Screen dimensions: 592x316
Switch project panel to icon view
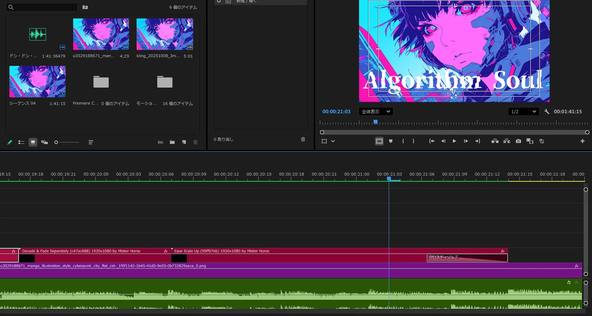(x=33, y=142)
